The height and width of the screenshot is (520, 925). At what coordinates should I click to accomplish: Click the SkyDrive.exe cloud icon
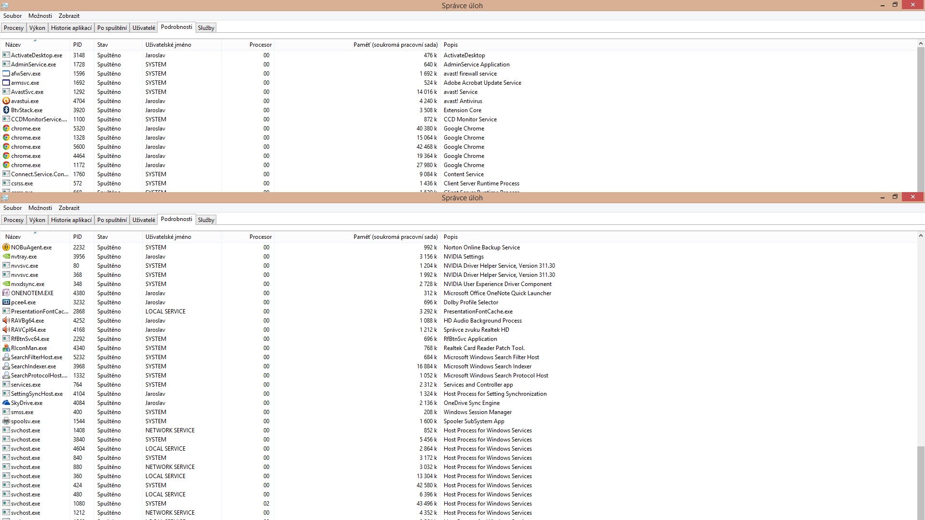click(x=6, y=403)
